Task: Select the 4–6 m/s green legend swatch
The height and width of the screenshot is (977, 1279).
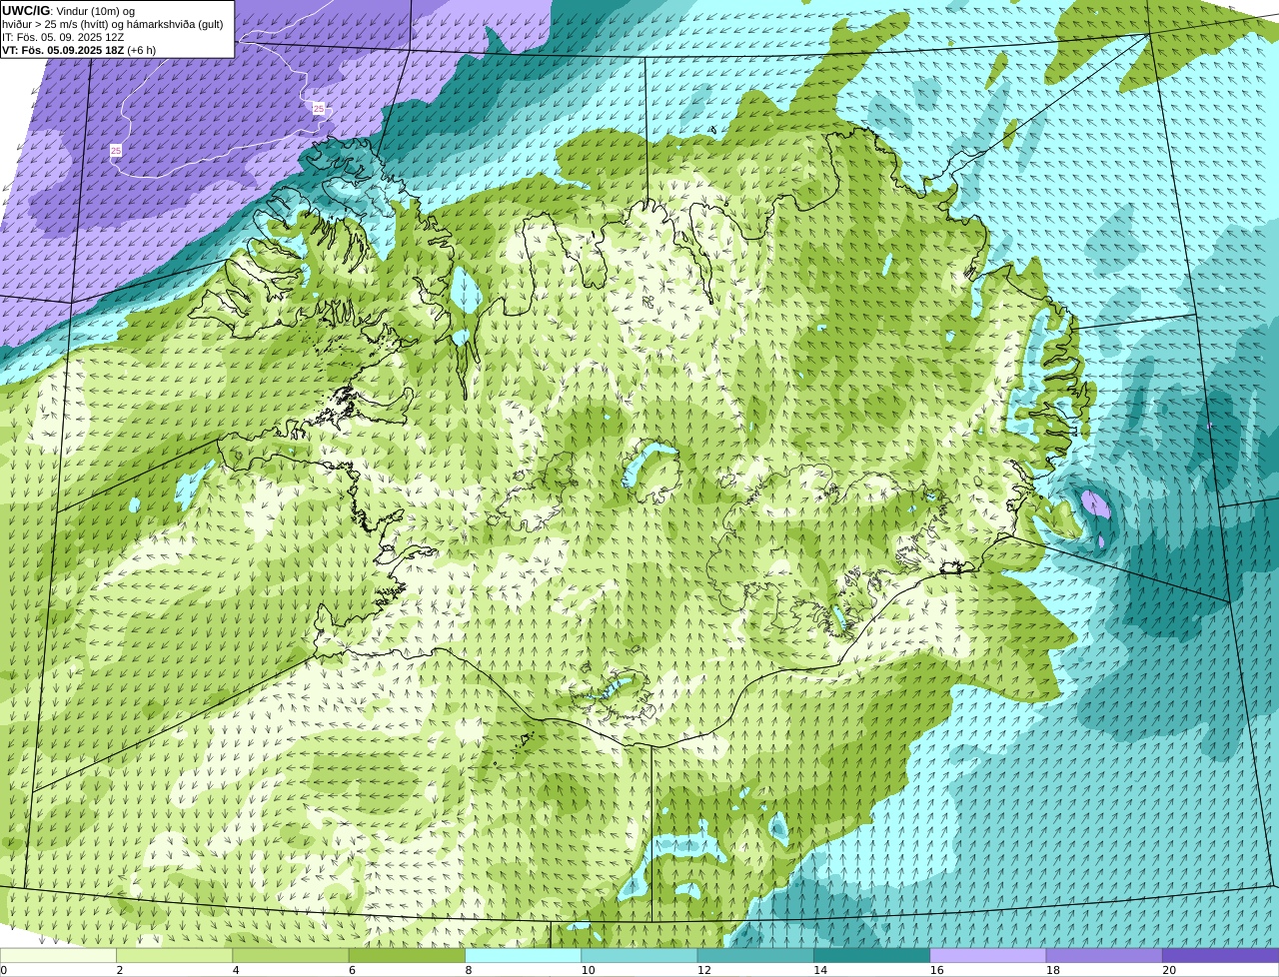Action: click(x=291, y=955)
